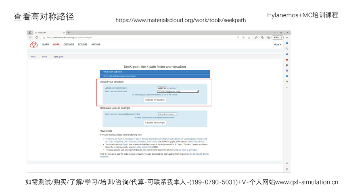Click the 'Upload your structure' heading
This screenshot has height=195, width=347.
[112, 82]
